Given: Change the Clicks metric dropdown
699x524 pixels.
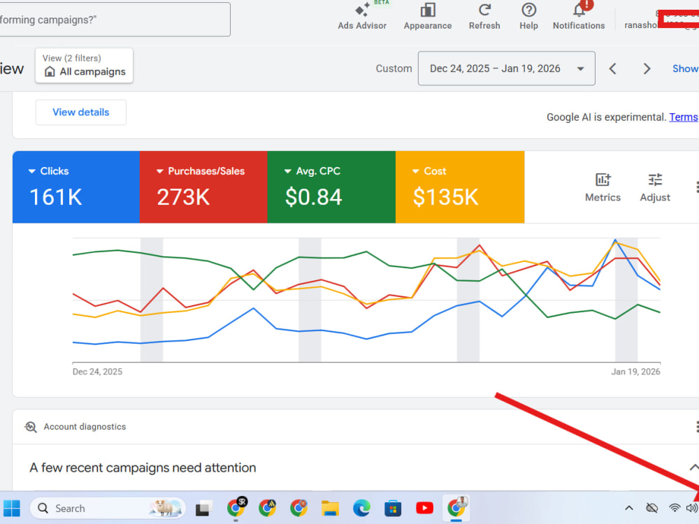Looking at the screenshot, I should [x=49, y=171].
